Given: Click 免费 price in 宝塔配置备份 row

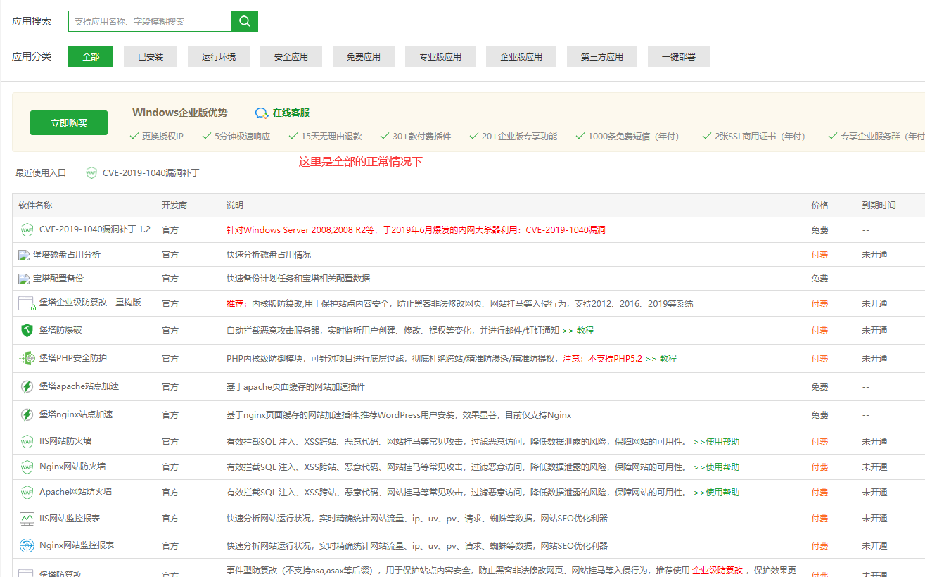Looking at the screenshot, I should [x=819, y=279].
